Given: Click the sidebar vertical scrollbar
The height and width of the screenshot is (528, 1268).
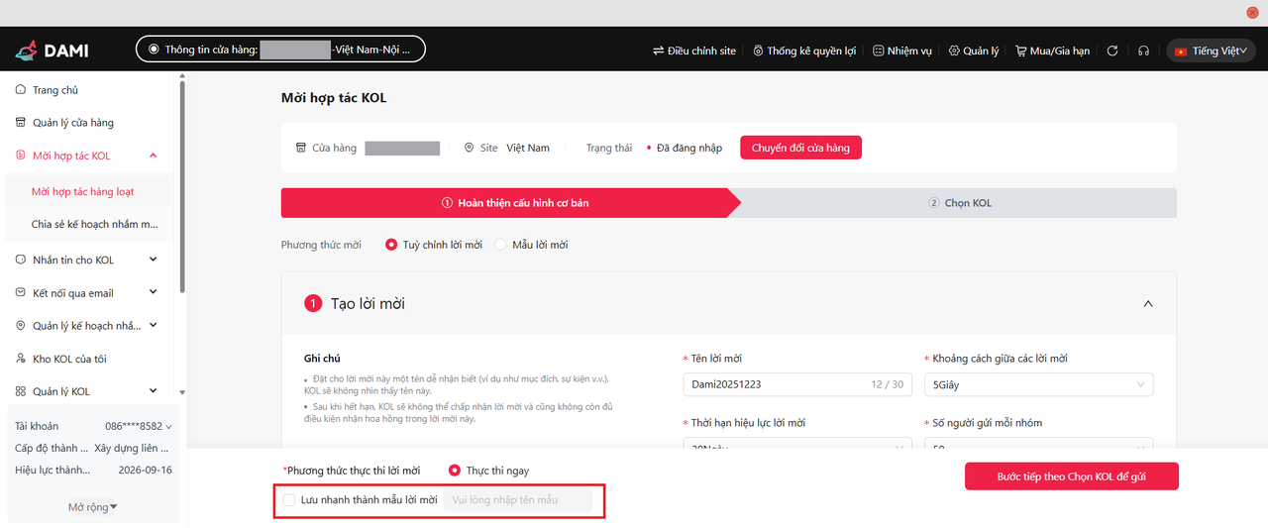Looking at the screenshot, I should (182, 188).
